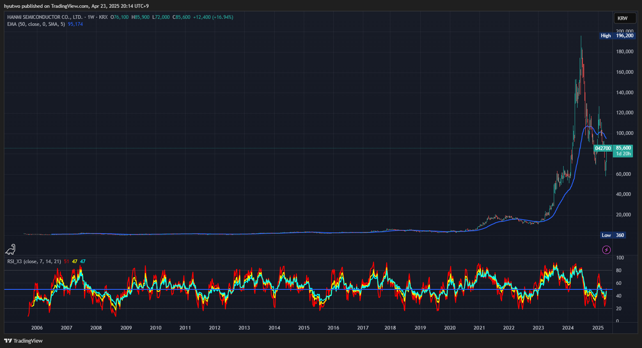The height and width of the screenshot is (348, 642).
Task: Click the current price label 85,600 on the axis
Action: tap(624, 148)
